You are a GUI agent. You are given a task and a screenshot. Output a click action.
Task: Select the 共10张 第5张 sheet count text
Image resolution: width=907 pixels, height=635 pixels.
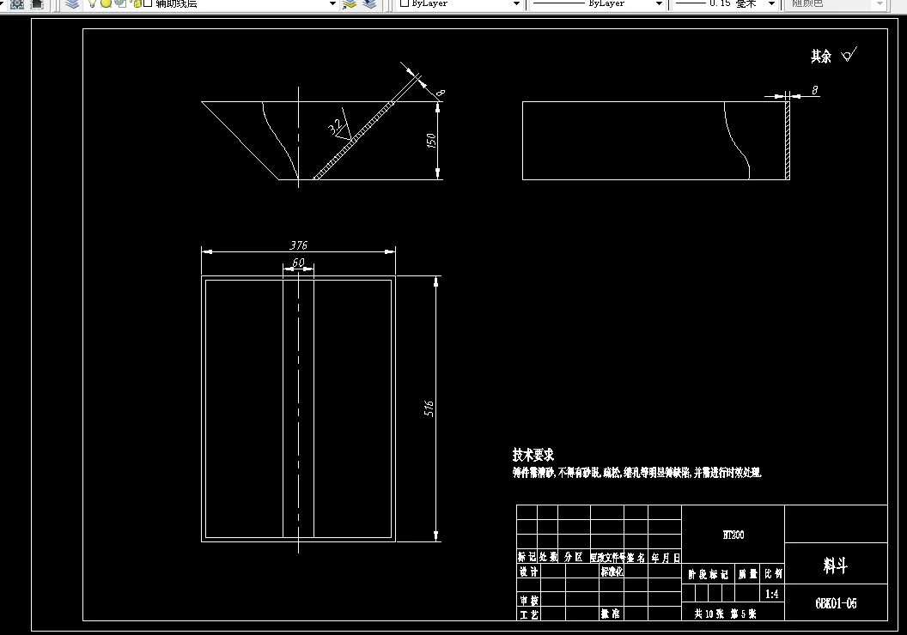pyautogui.click(x=726, y=614)
